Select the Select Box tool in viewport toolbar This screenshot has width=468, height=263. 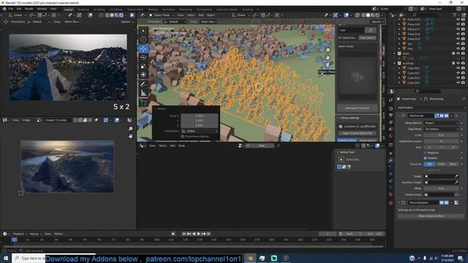point(143,31)
